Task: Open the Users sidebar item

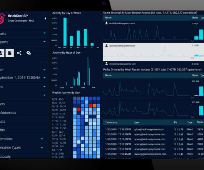Action: coord(2,104)
